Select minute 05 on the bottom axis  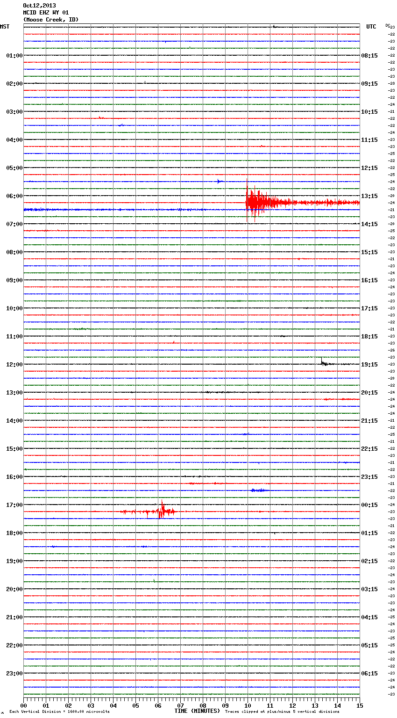tap(135, 705)
